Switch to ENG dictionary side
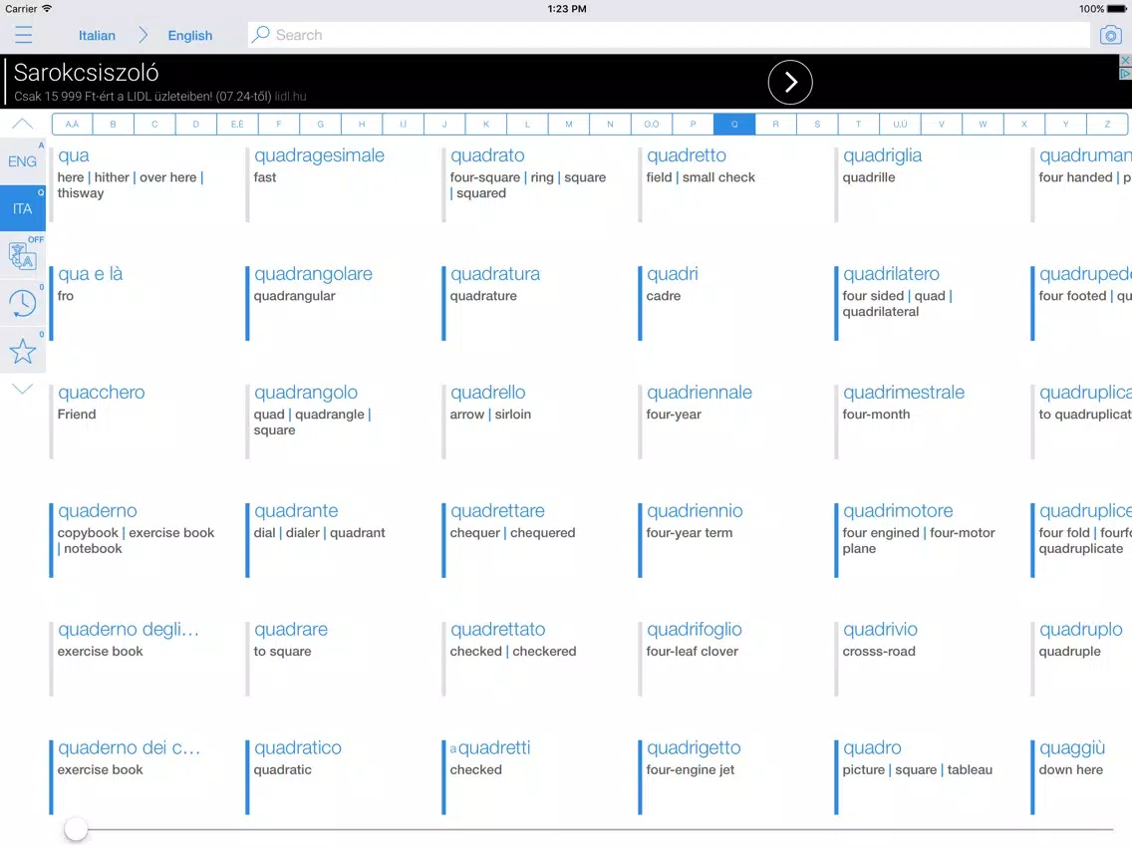 22,161
